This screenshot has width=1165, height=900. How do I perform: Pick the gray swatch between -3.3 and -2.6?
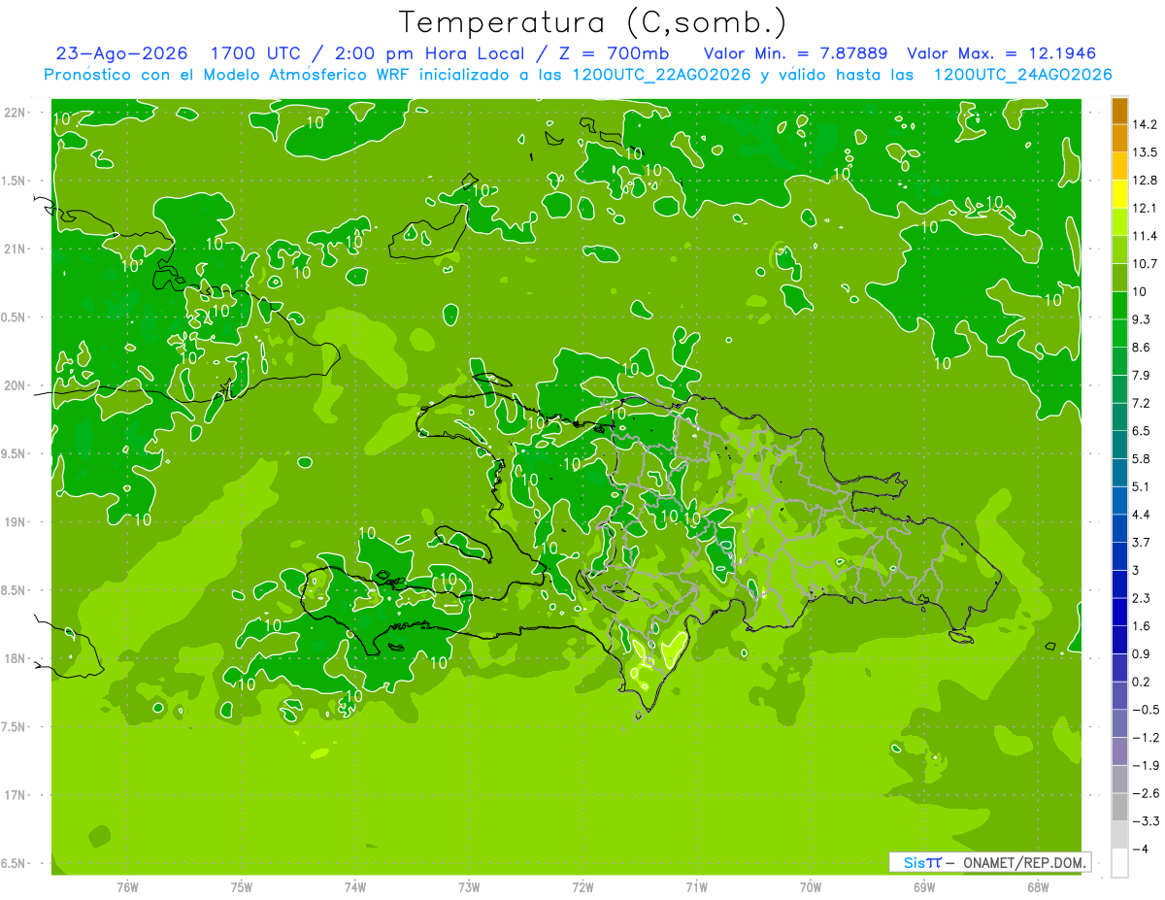1119,808
